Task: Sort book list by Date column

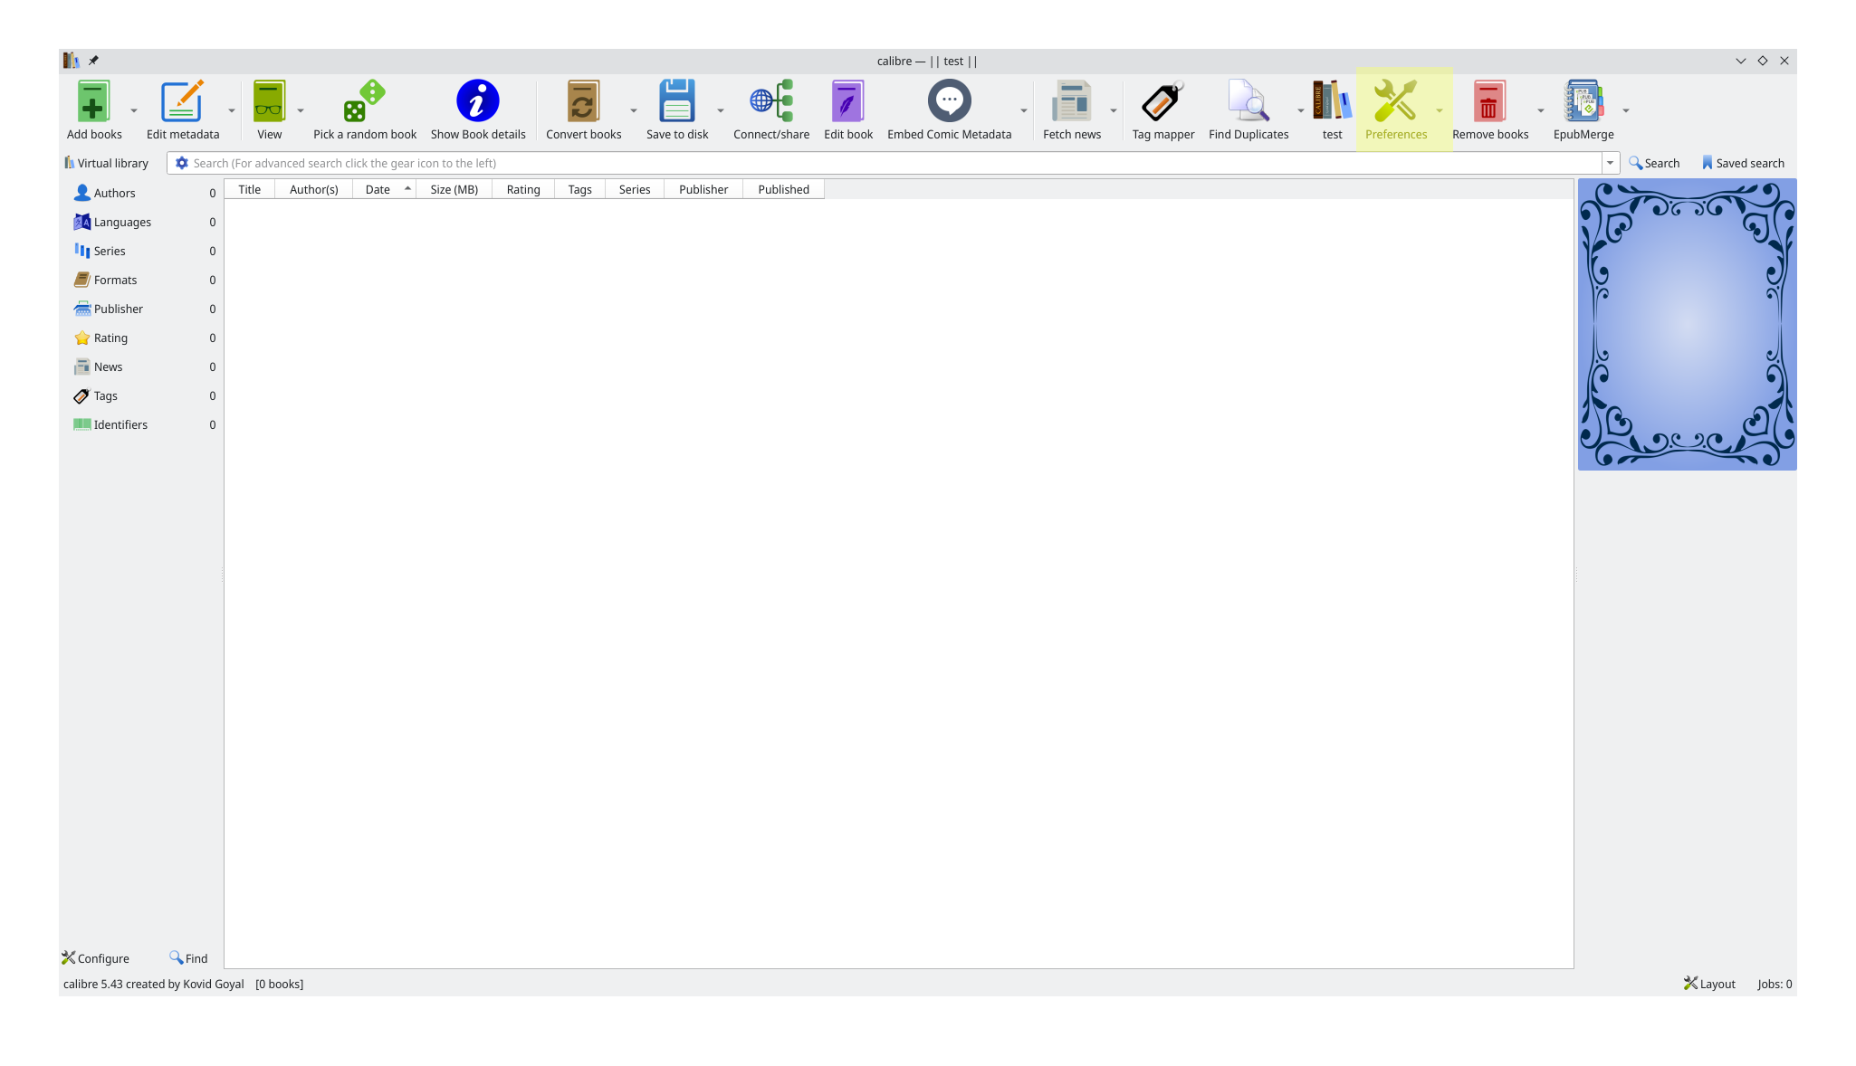Action: [378, 190]
